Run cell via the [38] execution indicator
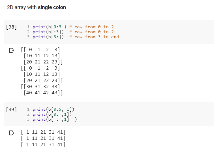This screenshot has height=153, width=214. pyautogui.click(x=11, y=27)
